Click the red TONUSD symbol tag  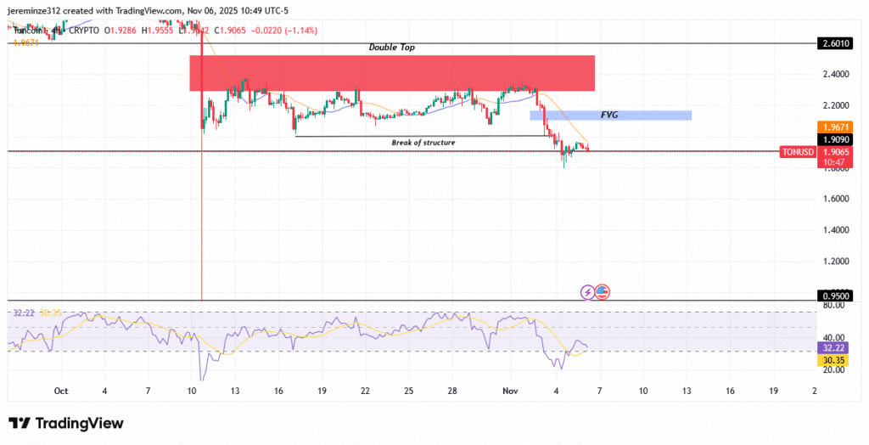point(798,151)
